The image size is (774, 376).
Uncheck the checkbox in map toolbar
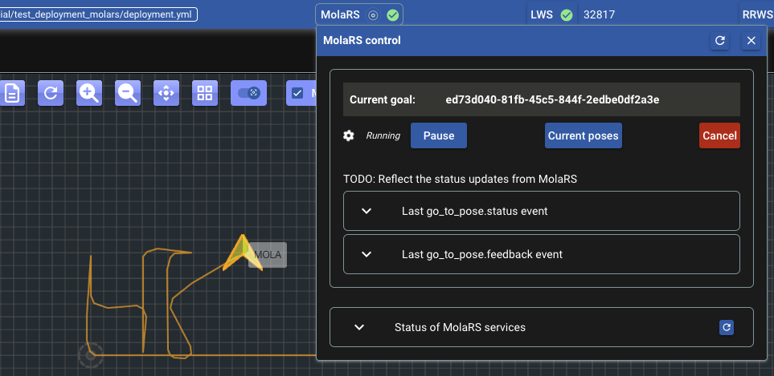(297, 93)
